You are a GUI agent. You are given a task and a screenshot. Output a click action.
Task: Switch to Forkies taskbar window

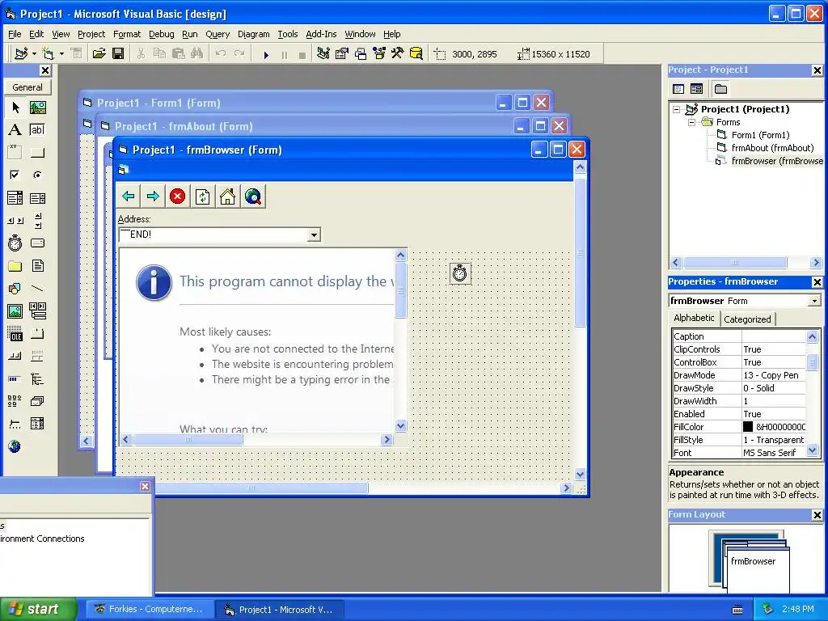coord(150,609)
